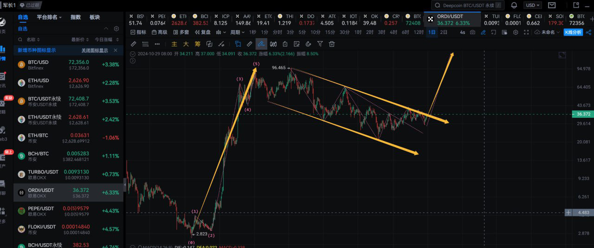Viewport: 594px width, 248px height.
Task: Collapse the 自选 group chevron
Action: point(106,29)
